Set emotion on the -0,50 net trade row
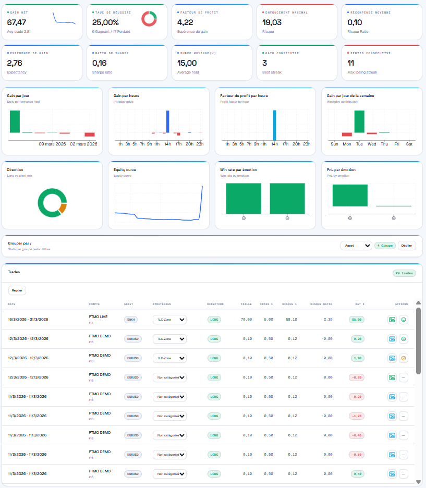Screen dimensions: 426x488 tap(404, 455)
